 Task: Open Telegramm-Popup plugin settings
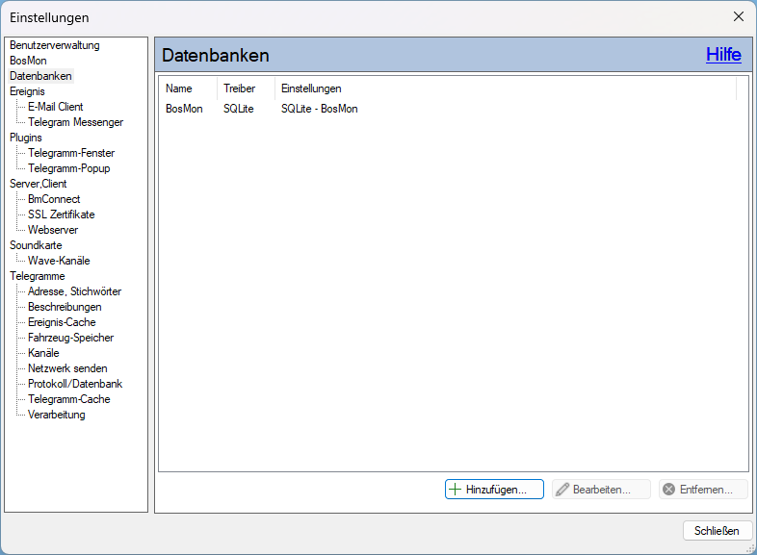point(69,168)
